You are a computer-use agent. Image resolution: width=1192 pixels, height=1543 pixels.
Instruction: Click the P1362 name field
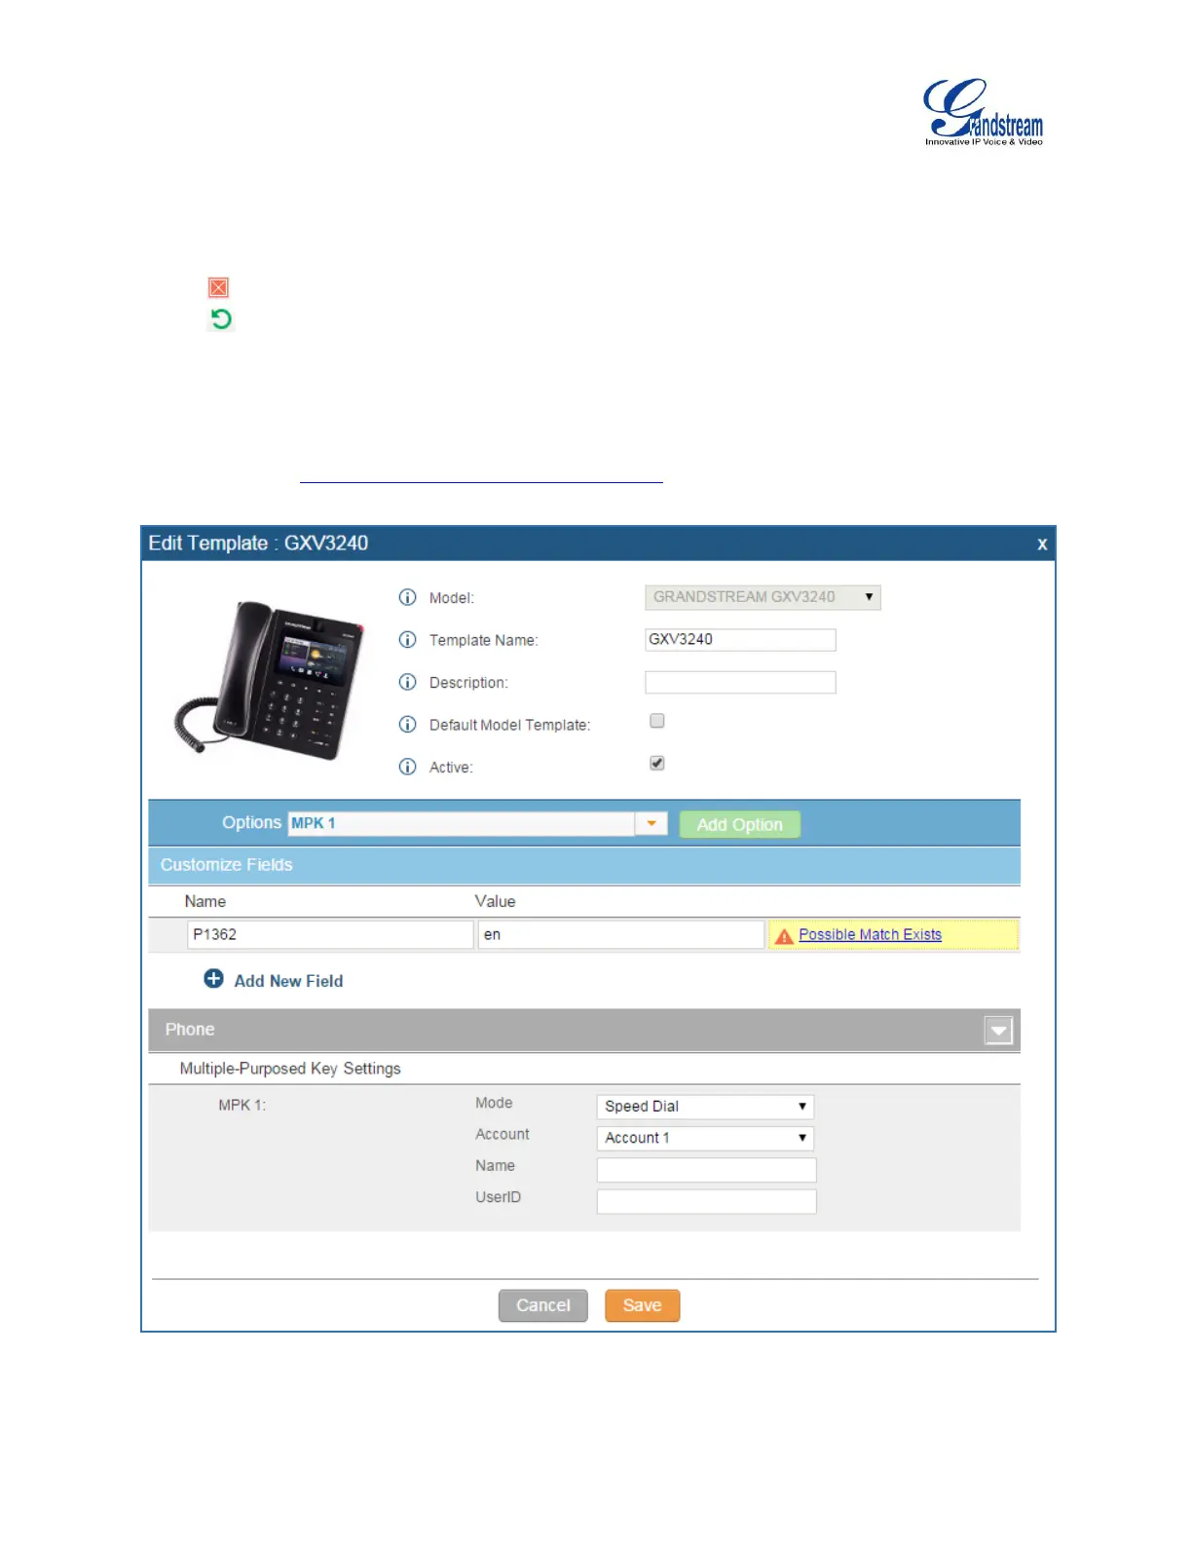pos(330,934)
